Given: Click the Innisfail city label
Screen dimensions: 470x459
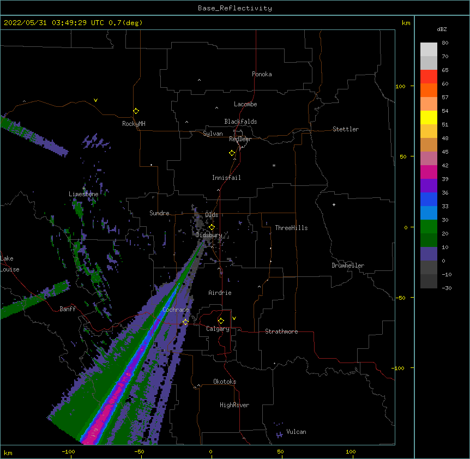Looking at the screenshot, I should tap(226, 178).
